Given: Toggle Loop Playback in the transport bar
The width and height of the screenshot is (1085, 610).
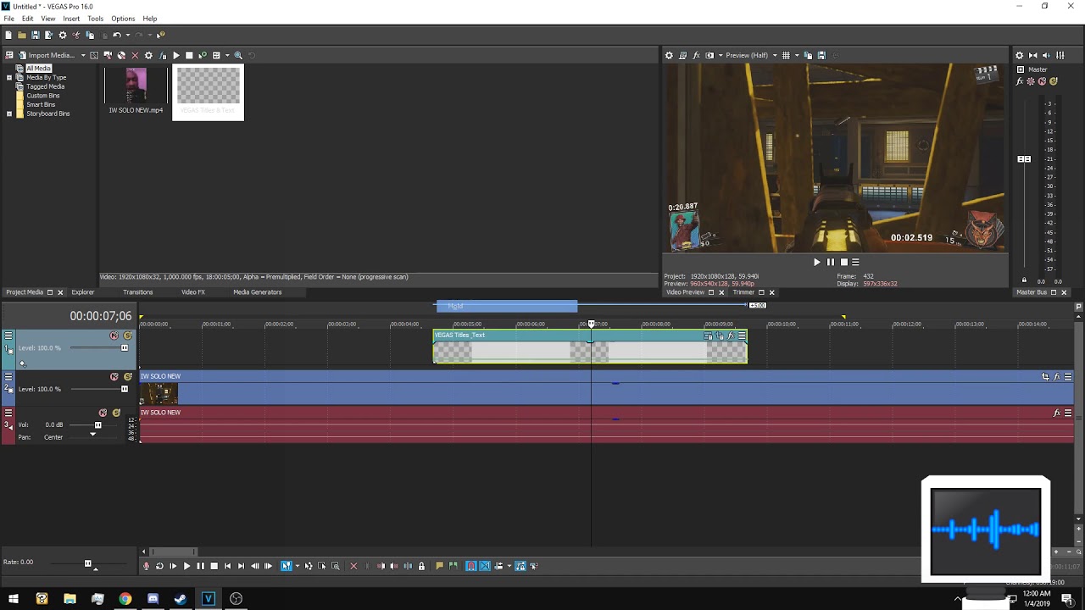Looking at the screenshot, I should 159,566.
